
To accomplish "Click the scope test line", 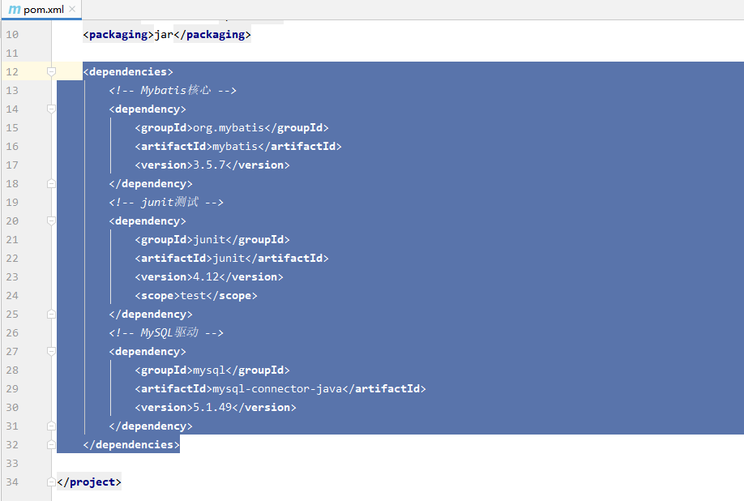I will click(196, 296).
